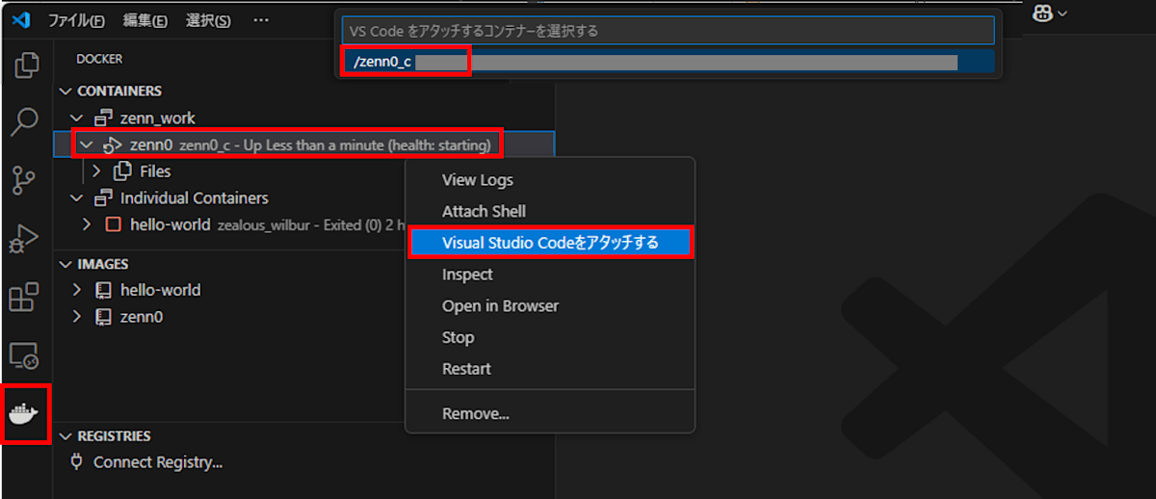Expand the Files node

pos(96,171)
